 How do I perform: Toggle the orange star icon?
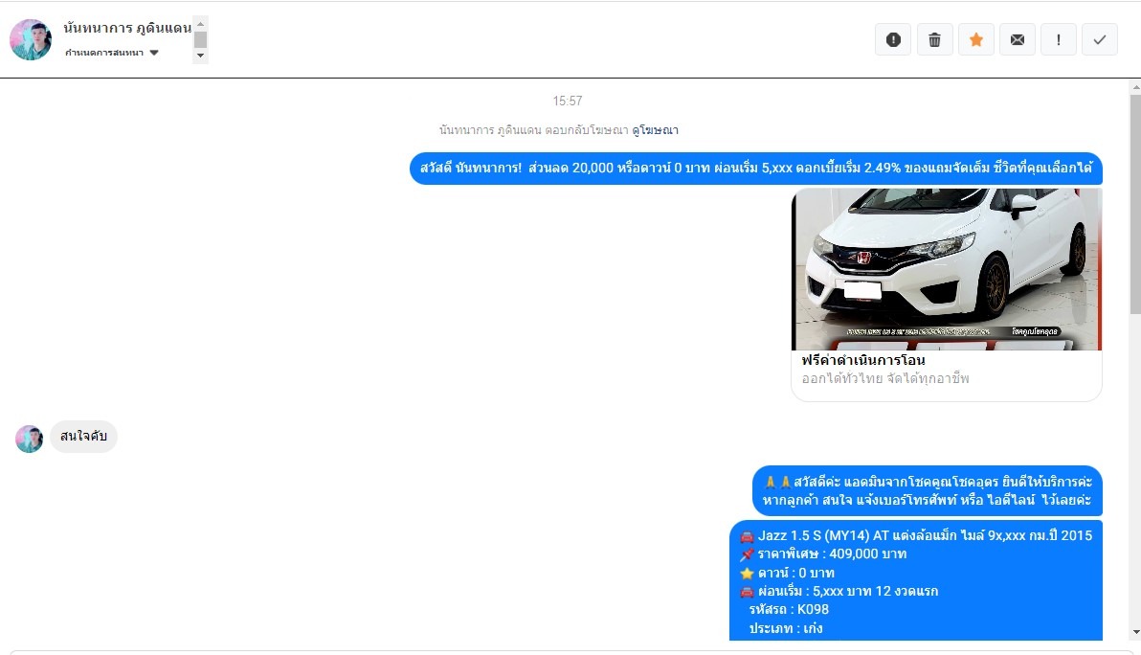point(975,39)
